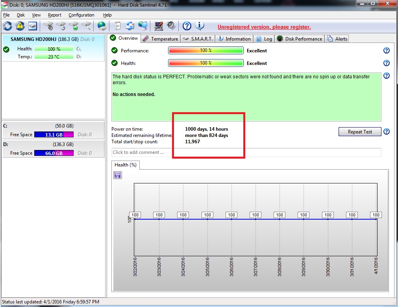Click the blue question mark toolbar icon
Screen dimensions: 398x307
187,26
